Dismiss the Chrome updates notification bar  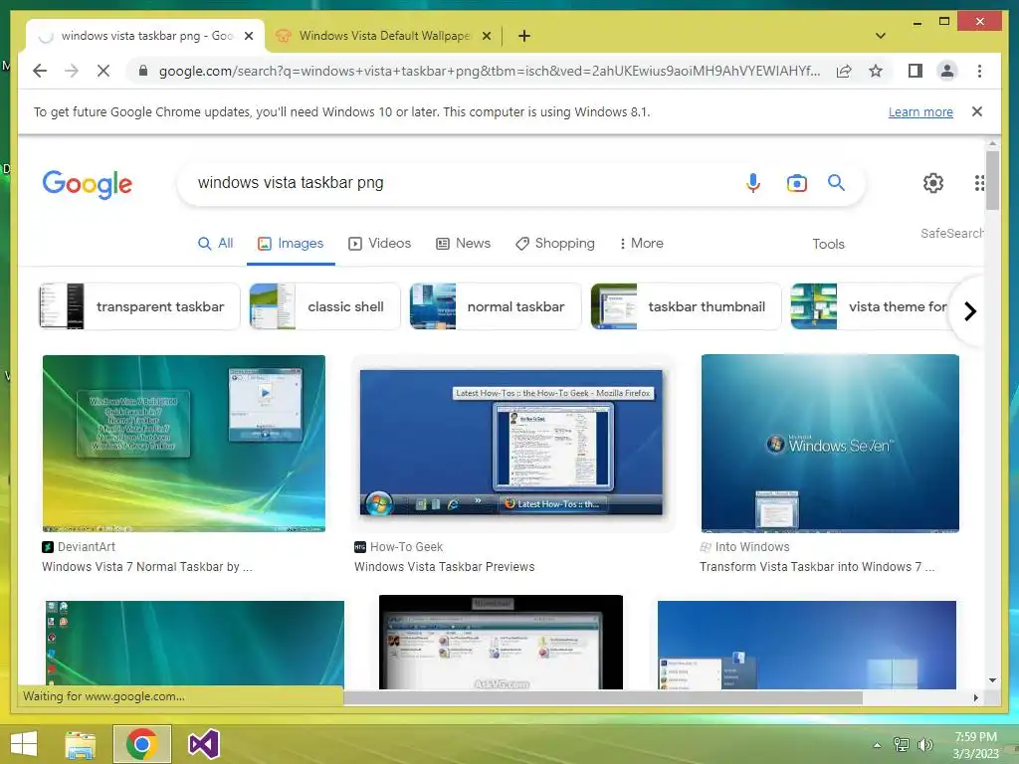click(976, 111)
